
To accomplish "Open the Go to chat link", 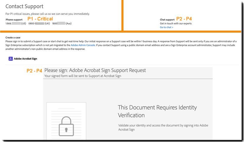I will coord(166,27).
